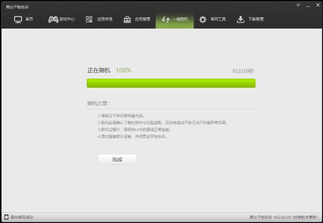Click note 1 about tablet battery level
The width and height of the screenshot is (323, 223).
click(121, 116)
